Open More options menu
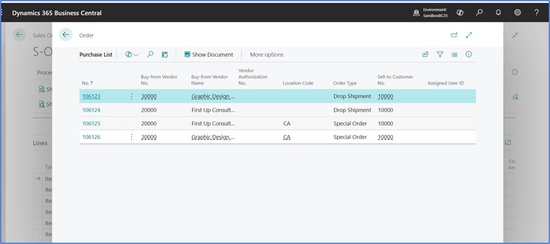This screenshot has width=550, height=244. point(267,54)
